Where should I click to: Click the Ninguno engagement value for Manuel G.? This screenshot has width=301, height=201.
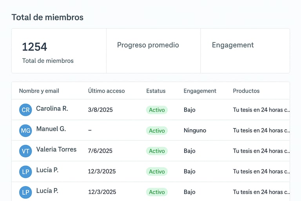tap(195, 130)
